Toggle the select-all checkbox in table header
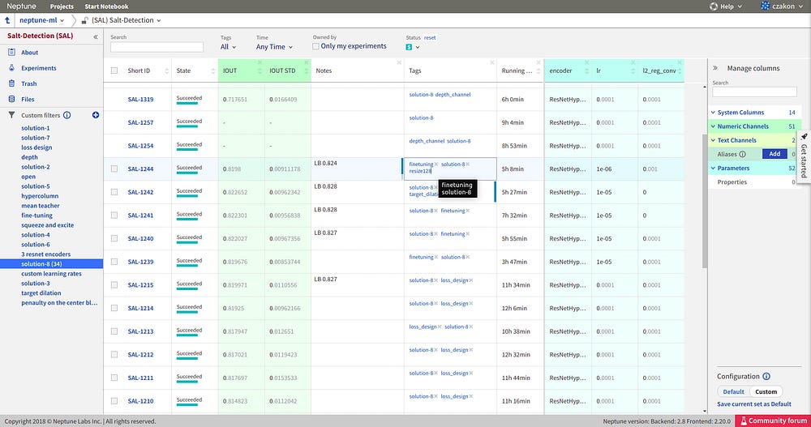This screenshot has height=427, width=811. click(114, 70)
